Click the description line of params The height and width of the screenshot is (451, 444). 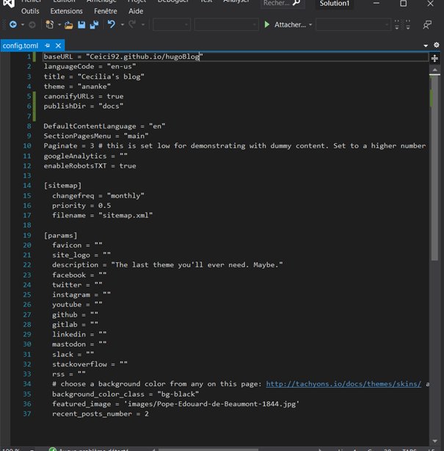167,265
